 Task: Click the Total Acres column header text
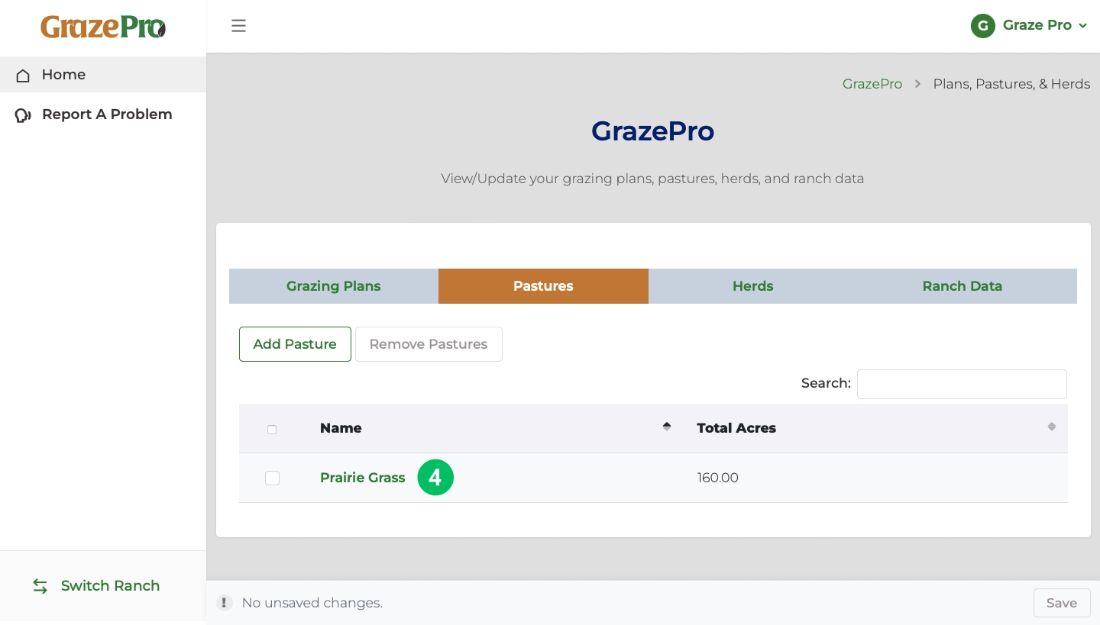[736, 428]
